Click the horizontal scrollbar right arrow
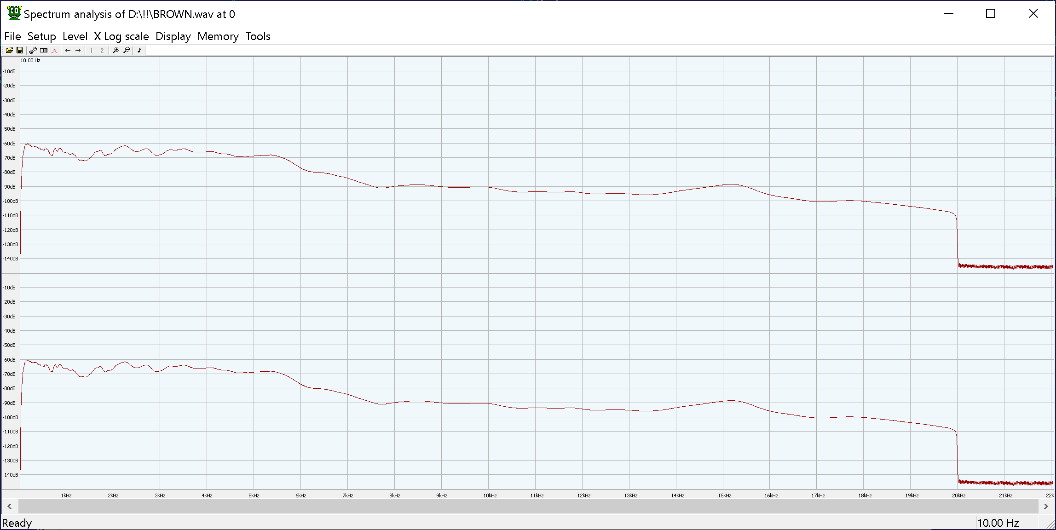 pyautogui.click(x=1045, y=506)
